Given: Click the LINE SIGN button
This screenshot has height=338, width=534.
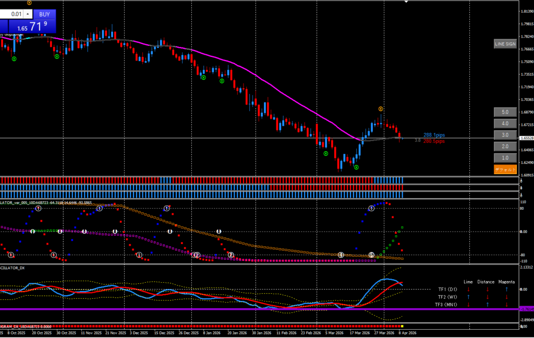Looking at the screenshot, I should (x=505, y=44).
